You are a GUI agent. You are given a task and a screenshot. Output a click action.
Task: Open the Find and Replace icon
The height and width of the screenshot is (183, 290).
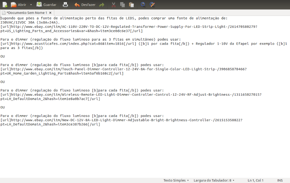point(152,5)
